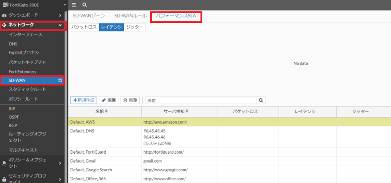
Task: Show パケットロス chart
Action: click(x=84, y=27)
